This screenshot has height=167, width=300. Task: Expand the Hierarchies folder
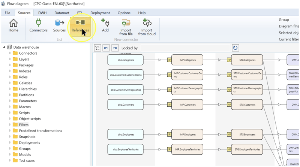tap(10, 89)
